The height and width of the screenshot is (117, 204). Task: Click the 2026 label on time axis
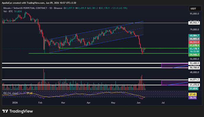click(15, 103)
